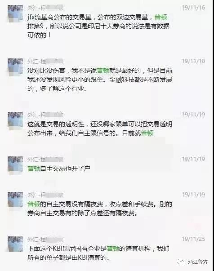The image size is (214, 271).
Task: Click the 19/11/16 date stamp
Action: [x=193, y=8]
